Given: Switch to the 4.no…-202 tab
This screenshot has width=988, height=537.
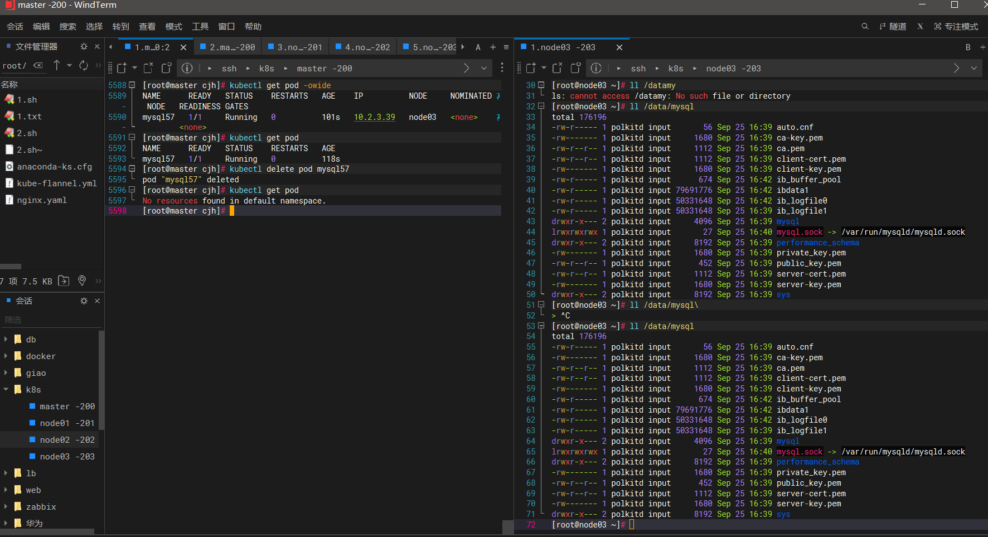Looking at the screenshot, I should 362,47.
